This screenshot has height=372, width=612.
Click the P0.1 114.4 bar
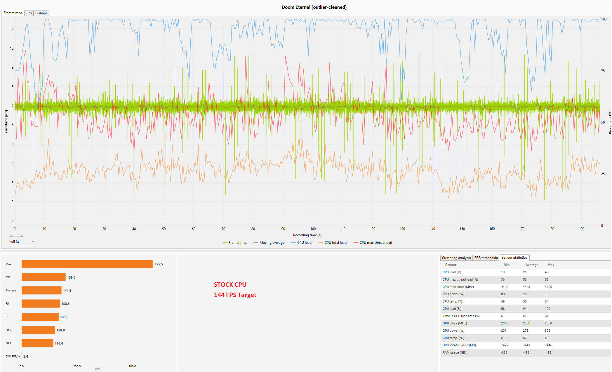[x=37, y=343]
